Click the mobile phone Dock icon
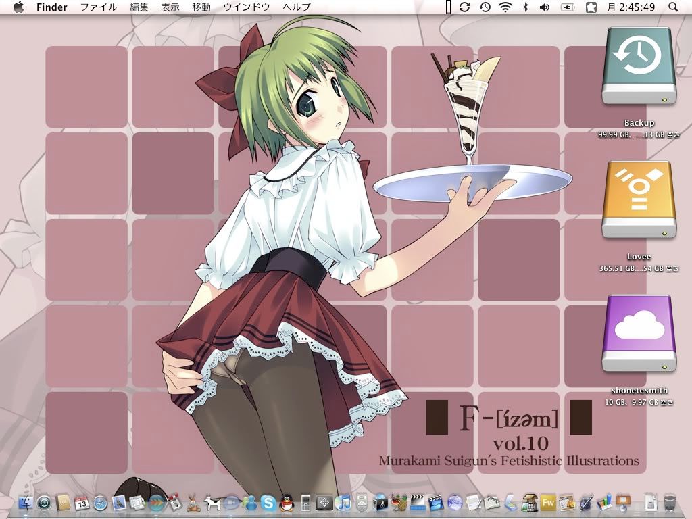The height and width of the screenshot is (519, 692). [306, 503]
